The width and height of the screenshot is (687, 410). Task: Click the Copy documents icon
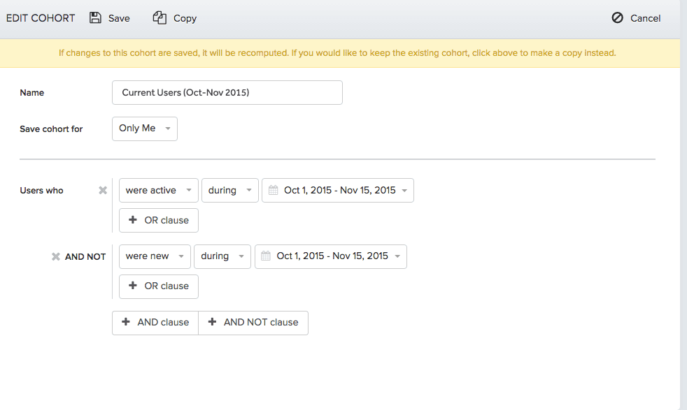click(x=160, y=18)
